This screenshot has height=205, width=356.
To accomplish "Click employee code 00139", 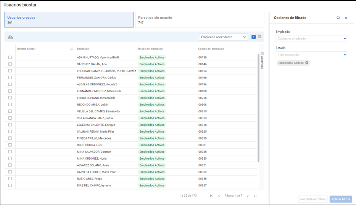I will [x=203, y=58].
